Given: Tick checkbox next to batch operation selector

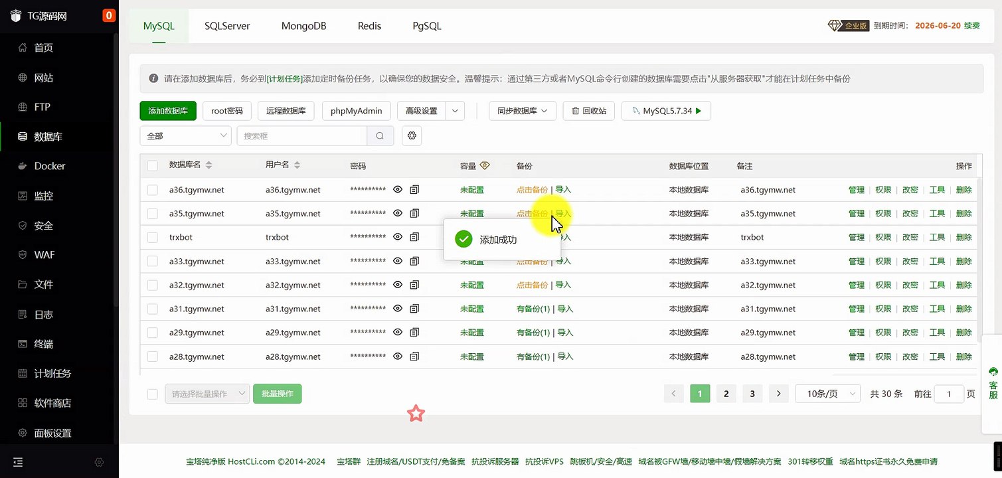Looking at the screenshot, I should click(153, 394).
